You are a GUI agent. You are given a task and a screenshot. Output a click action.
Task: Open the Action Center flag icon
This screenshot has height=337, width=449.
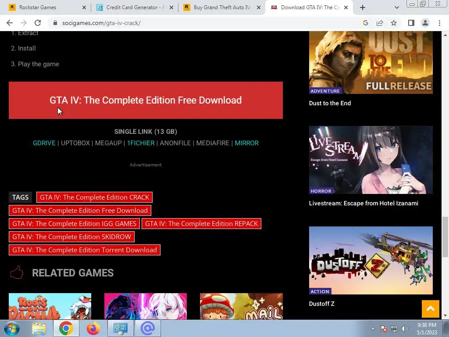384,329
